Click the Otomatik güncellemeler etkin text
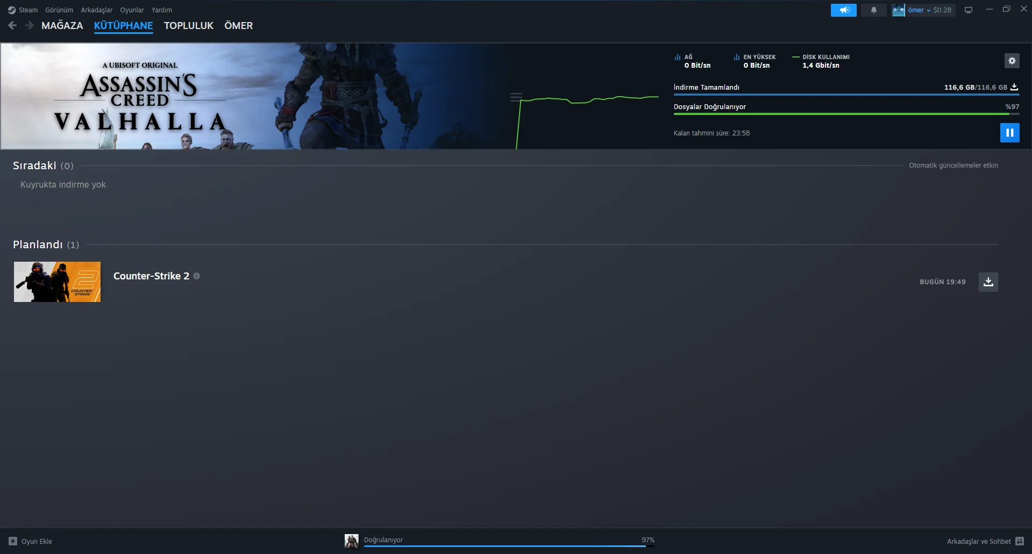Screen dimensions: 1032x554 (953, 166)
